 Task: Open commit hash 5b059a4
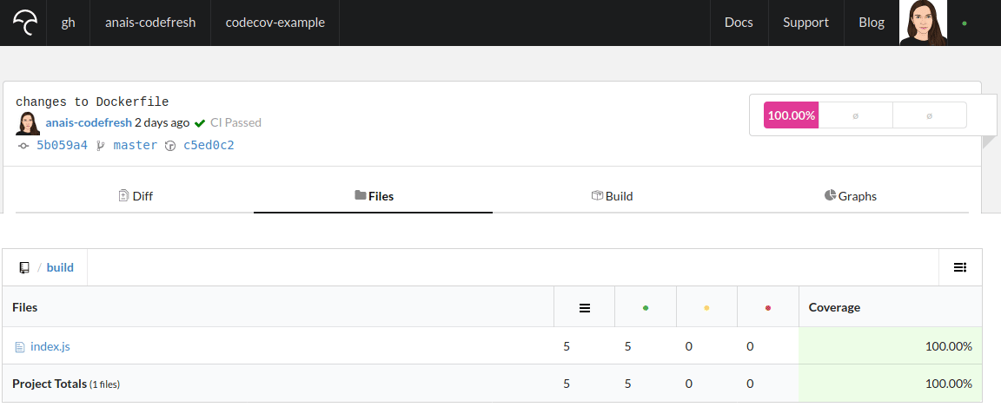(x=62, y=145)
